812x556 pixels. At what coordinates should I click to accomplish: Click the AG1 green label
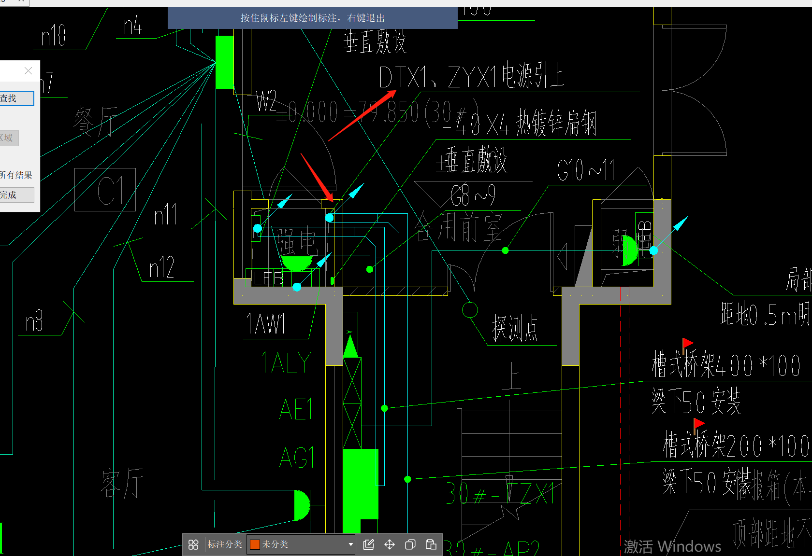pos(297,457)
